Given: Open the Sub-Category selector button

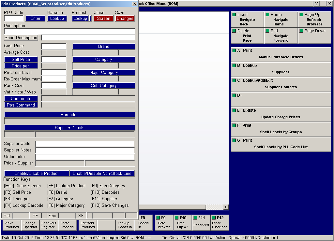Looking at the screenshot, I should click(x=104, y=86).
